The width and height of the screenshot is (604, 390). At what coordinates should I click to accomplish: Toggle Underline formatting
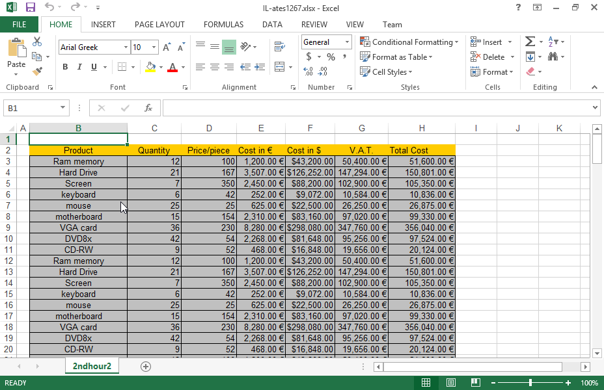[x=94, y=67]
